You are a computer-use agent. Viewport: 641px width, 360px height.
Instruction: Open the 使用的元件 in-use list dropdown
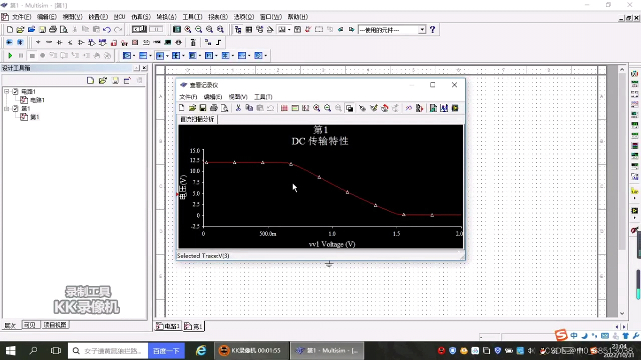pos(422,29)
